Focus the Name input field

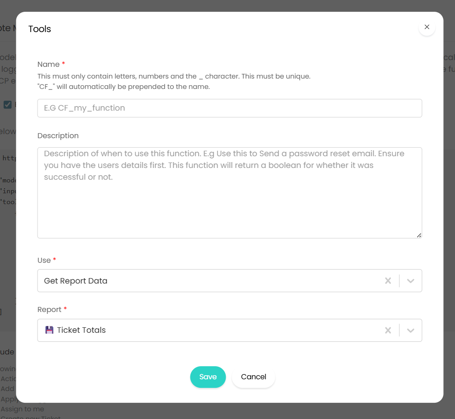pos(229,108)
